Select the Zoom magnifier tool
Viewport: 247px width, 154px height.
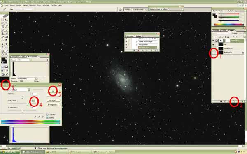tap(7, 55)
